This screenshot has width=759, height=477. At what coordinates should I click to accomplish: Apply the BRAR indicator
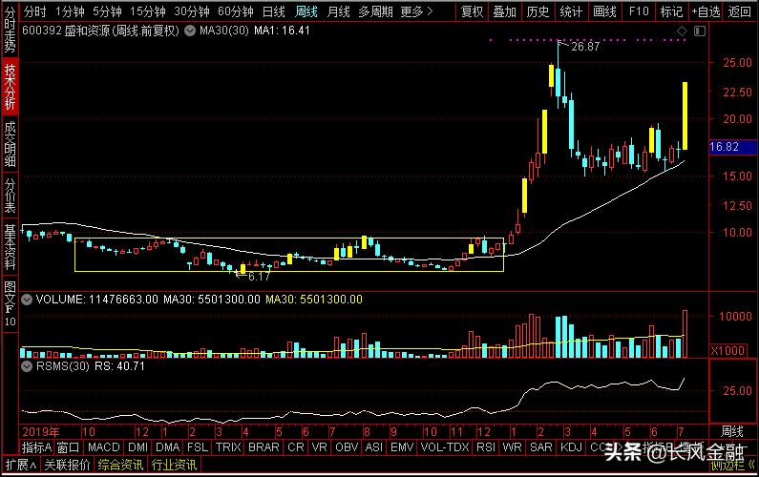coord(264,447)
